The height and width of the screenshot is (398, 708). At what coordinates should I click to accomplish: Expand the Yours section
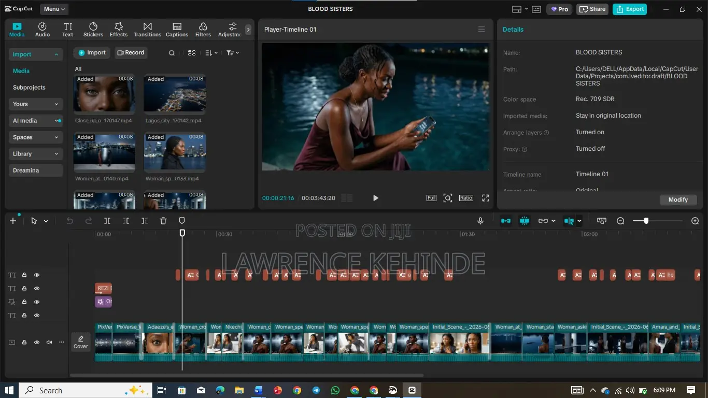(x=36, y=104)
